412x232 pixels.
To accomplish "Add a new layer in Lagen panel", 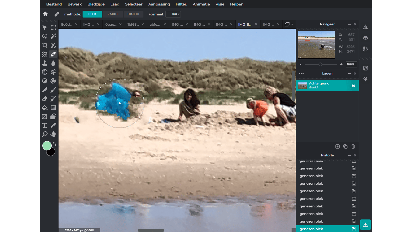I will [x=338, y=146].
